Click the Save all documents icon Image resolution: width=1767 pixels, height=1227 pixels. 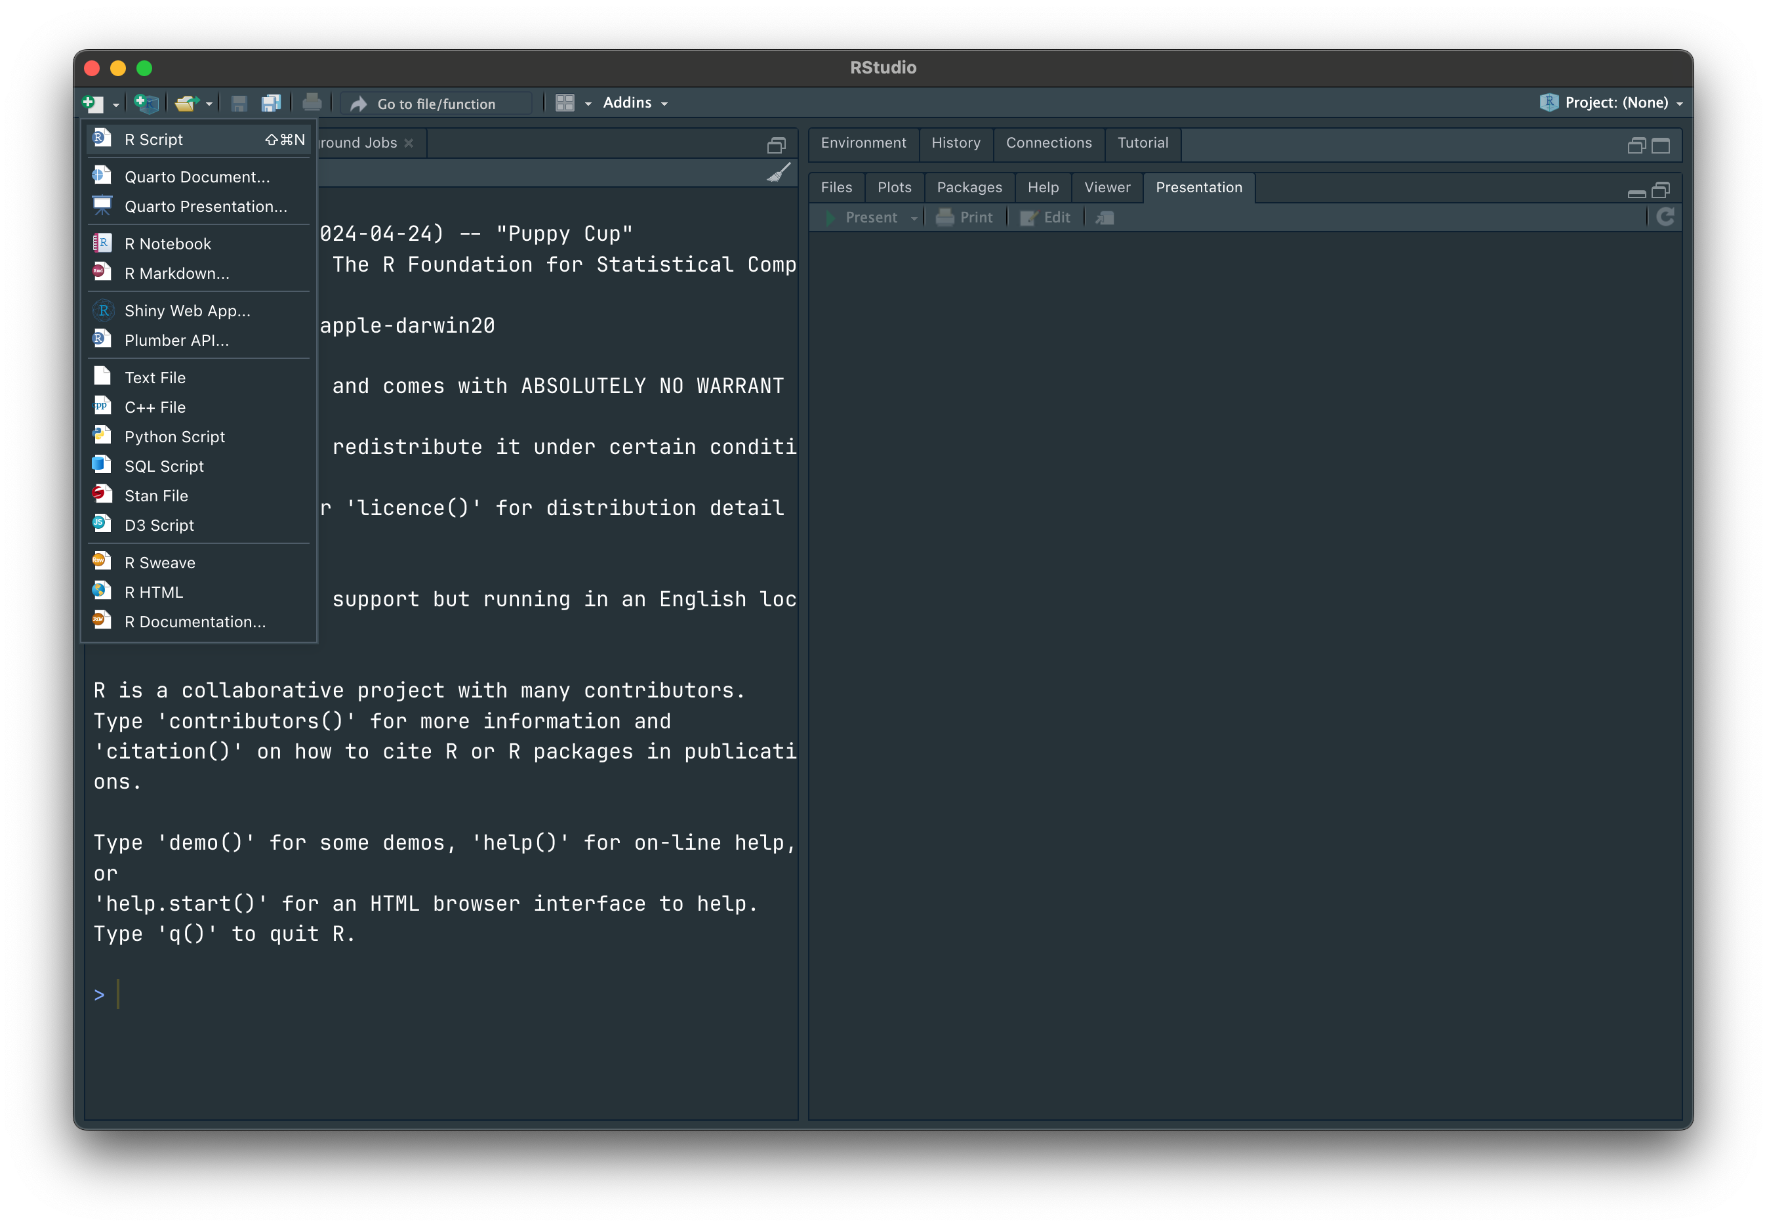pos(270,103)
